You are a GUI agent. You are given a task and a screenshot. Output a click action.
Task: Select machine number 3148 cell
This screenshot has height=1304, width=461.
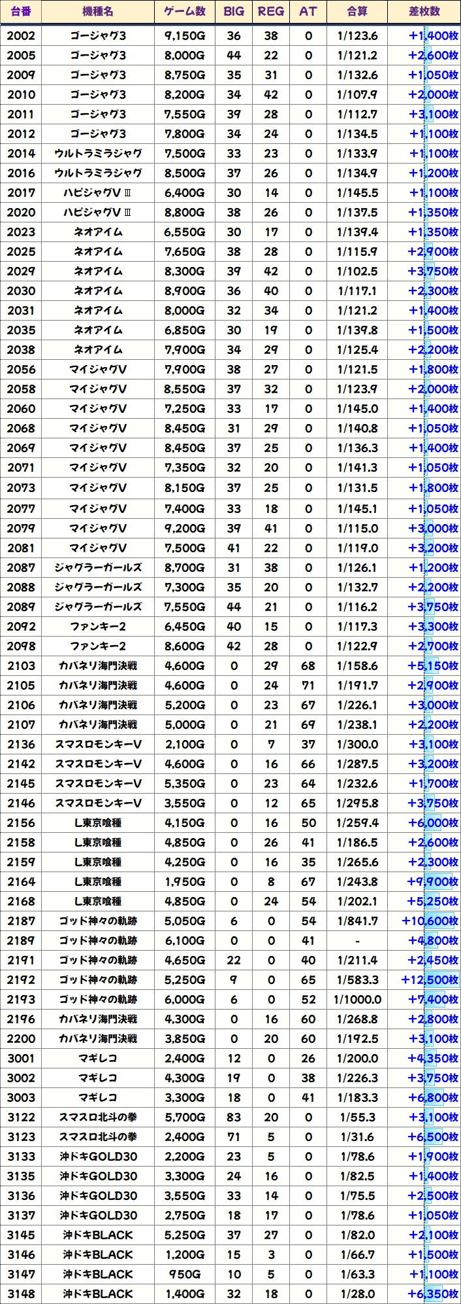(x=21, y=1294)
